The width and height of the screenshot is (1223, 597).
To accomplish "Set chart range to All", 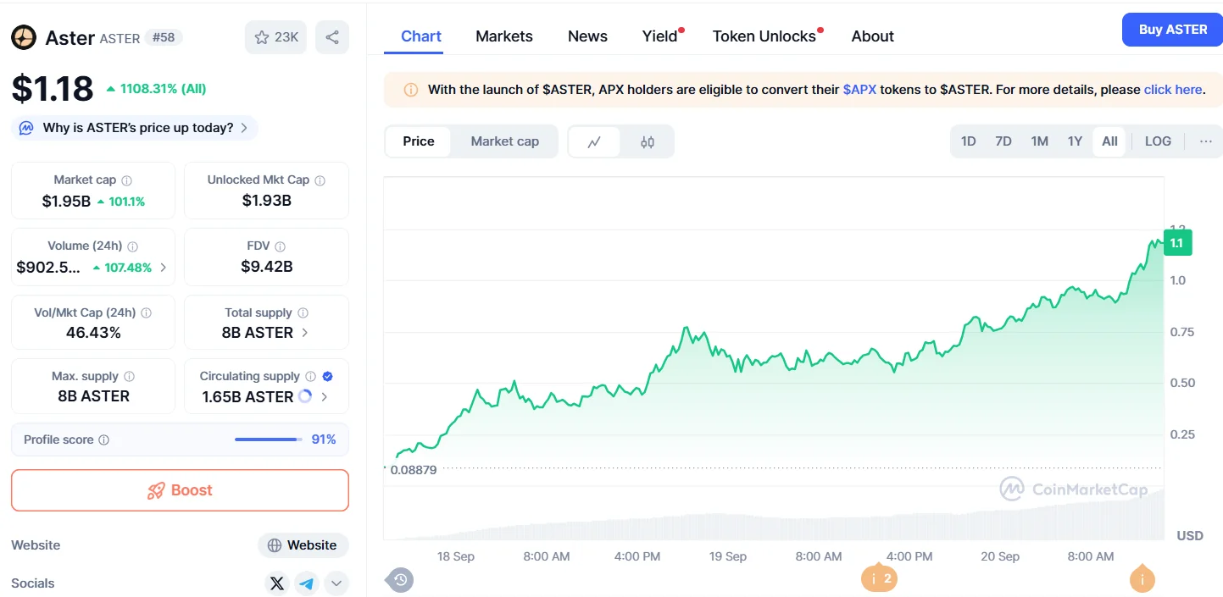I will [1109, 141].
